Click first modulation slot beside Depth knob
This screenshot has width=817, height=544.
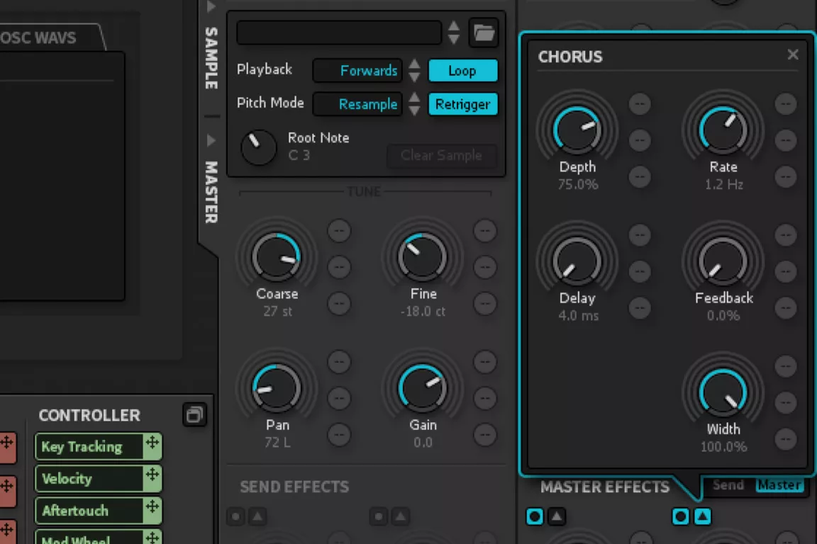click(x=640, y=103)
